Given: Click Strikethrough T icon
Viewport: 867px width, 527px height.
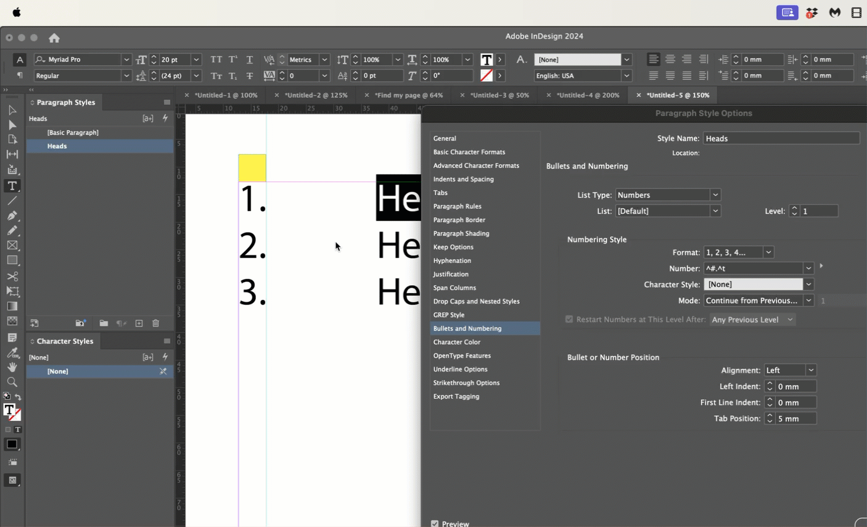Looking at the screenshot, I should coord(250,76).
